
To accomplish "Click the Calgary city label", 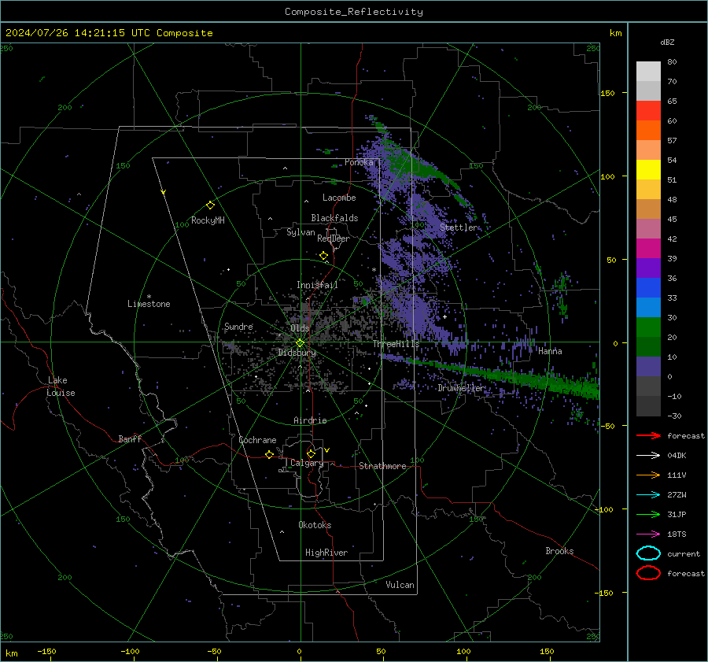I will 307,463.
